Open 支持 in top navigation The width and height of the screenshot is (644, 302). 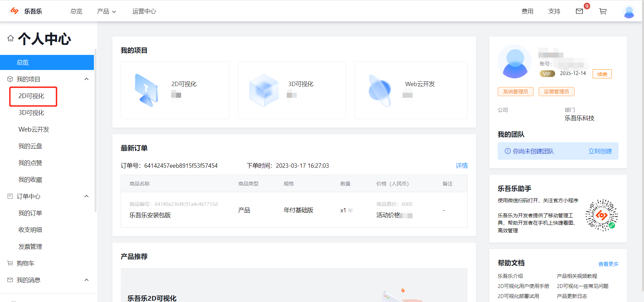[x=554, y=11]
